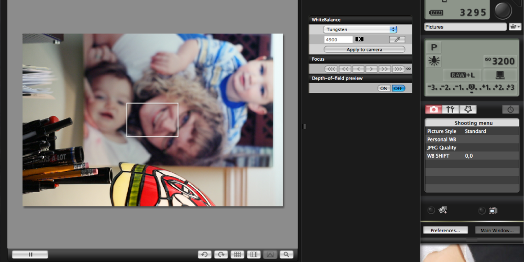Change the RAW+L image quality setting
The height and width of the screenshot is (262, 524).
(463, 75)
